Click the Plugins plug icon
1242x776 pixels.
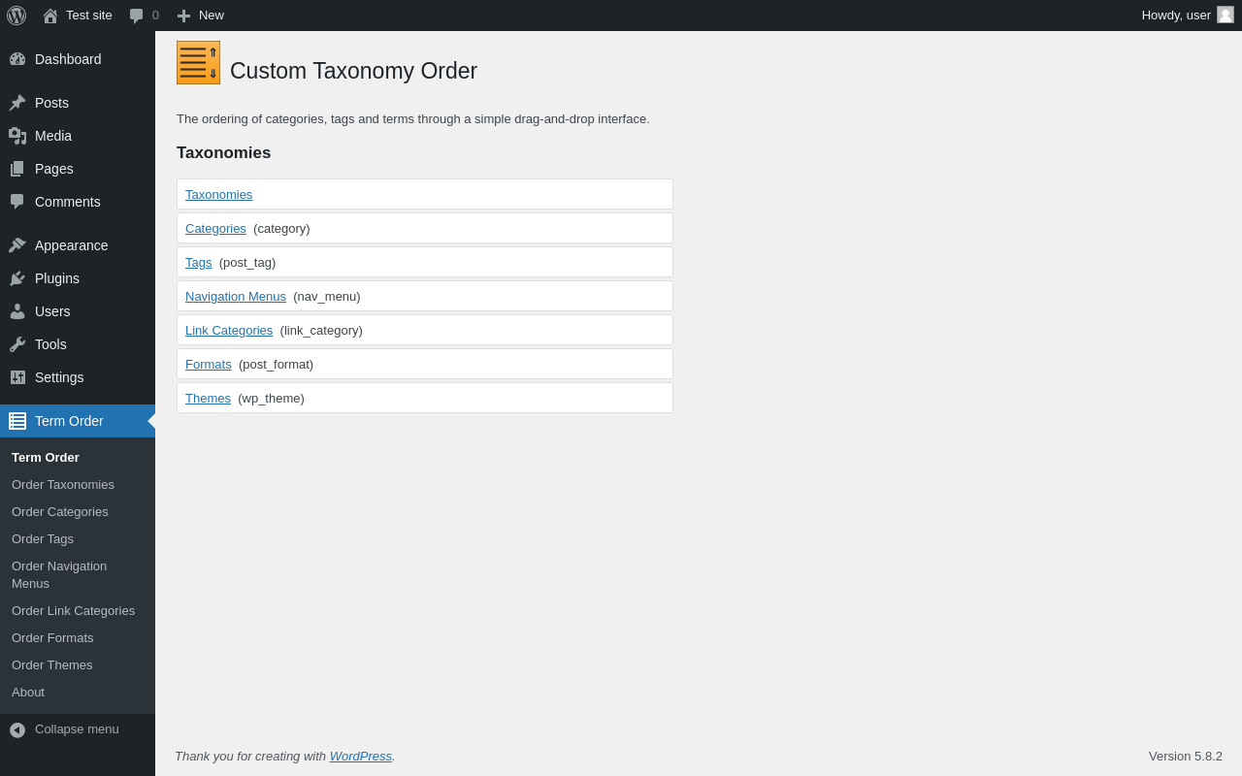coord(17,278)
